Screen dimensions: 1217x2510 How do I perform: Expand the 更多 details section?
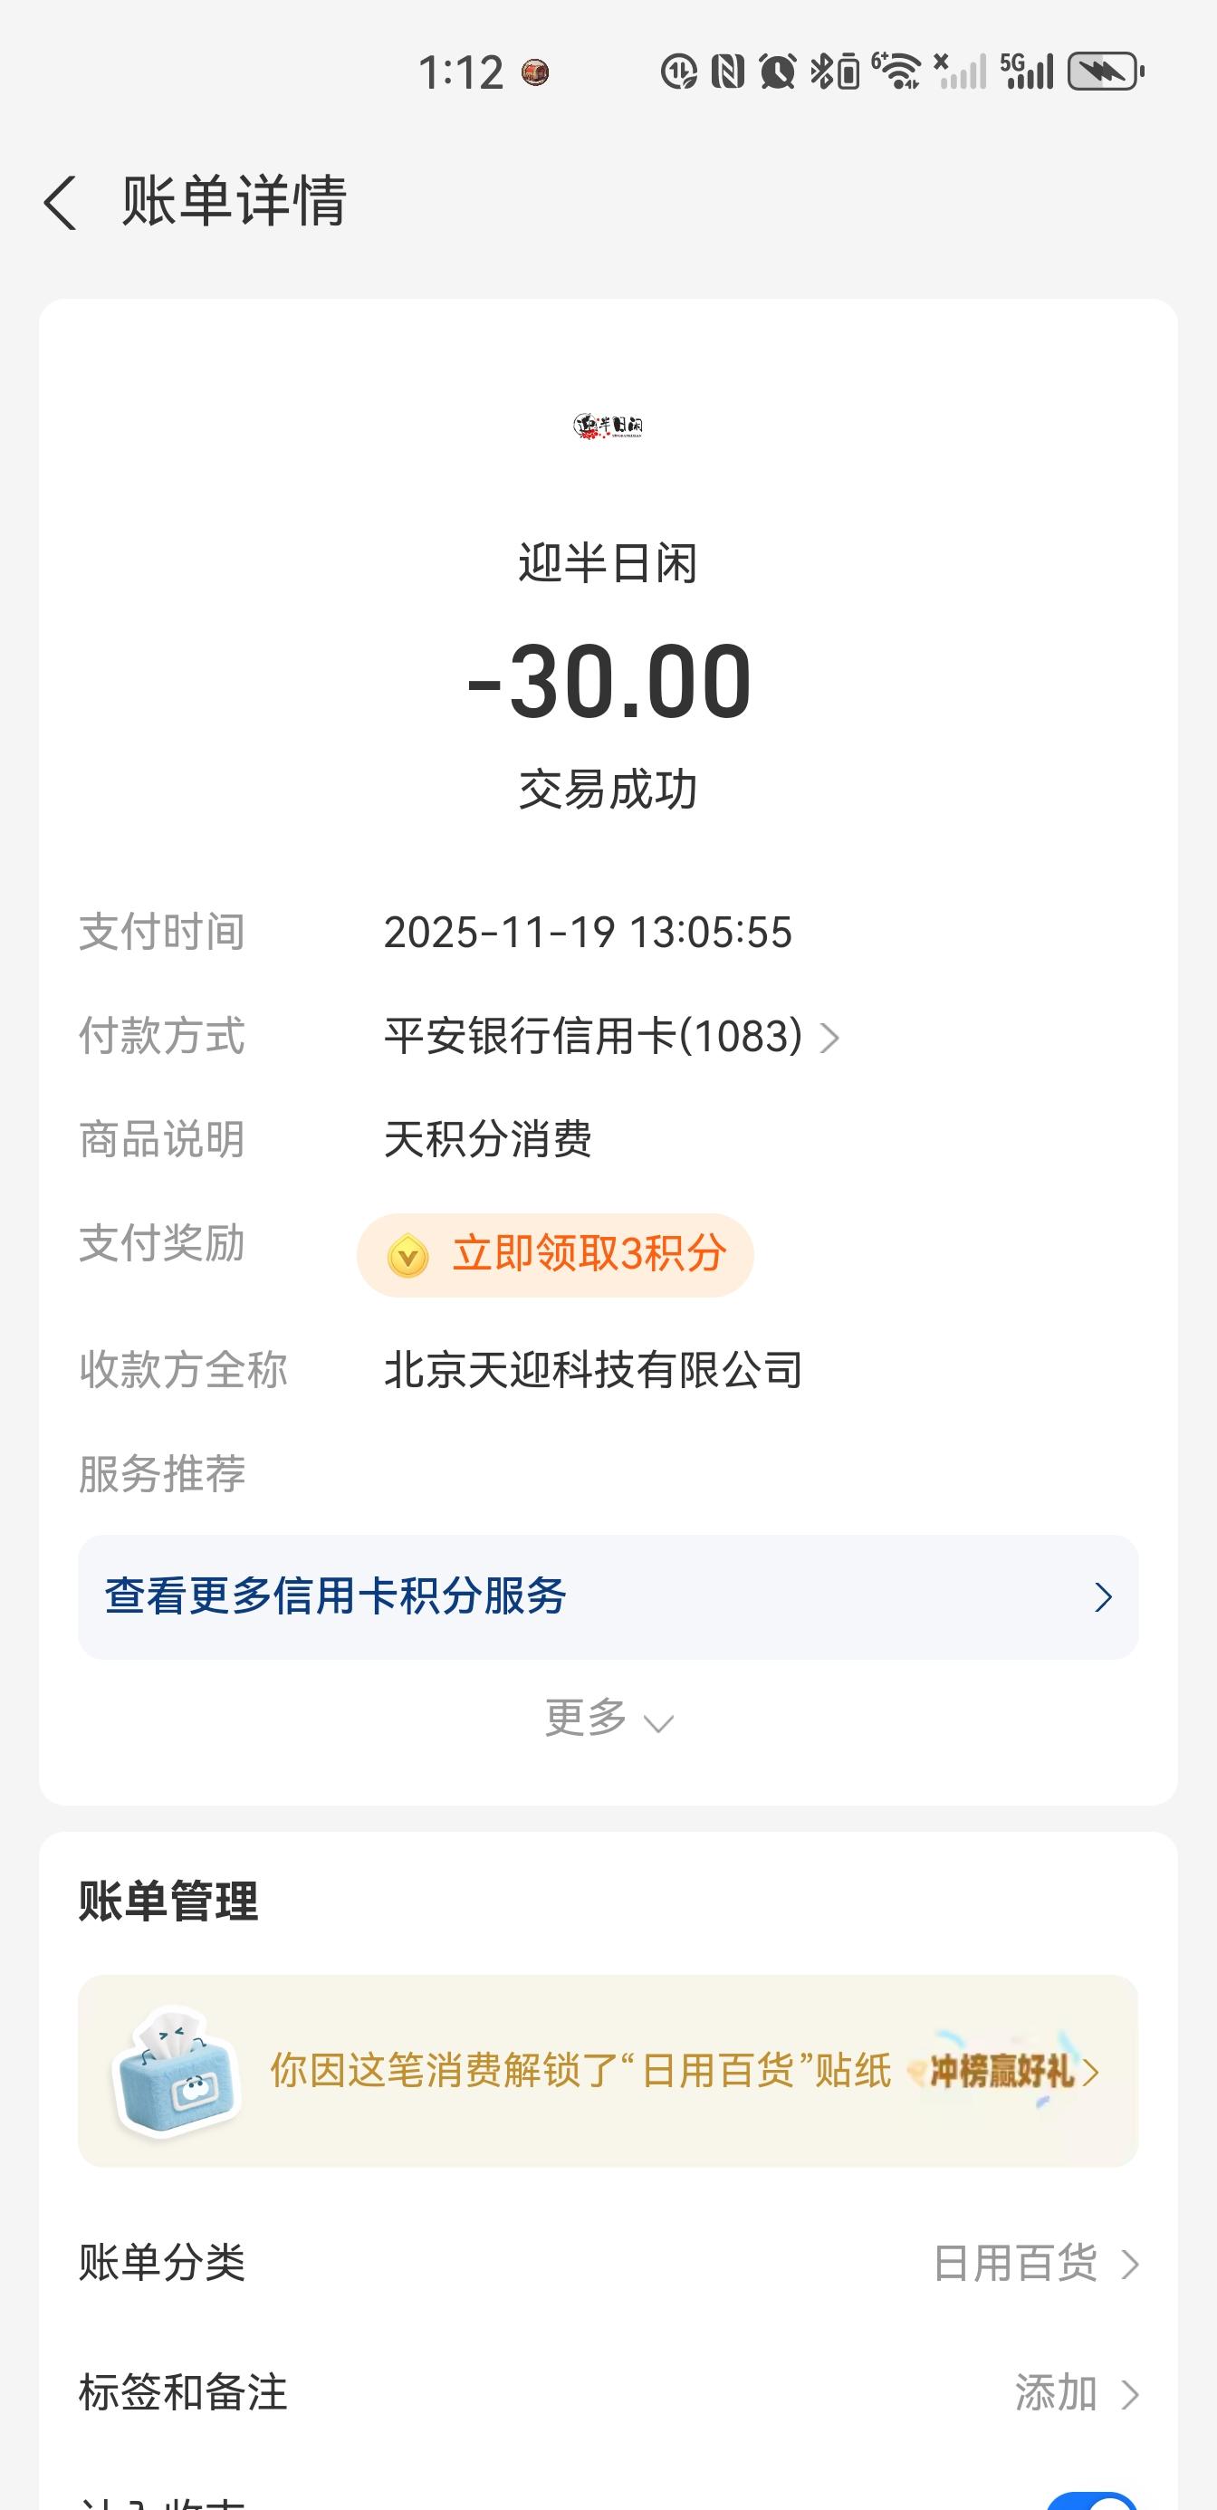[608, 1719]
